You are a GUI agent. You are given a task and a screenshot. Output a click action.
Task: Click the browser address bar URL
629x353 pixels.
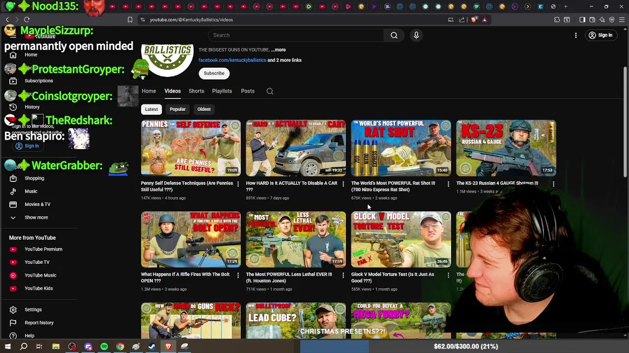[x=191, y=20]
